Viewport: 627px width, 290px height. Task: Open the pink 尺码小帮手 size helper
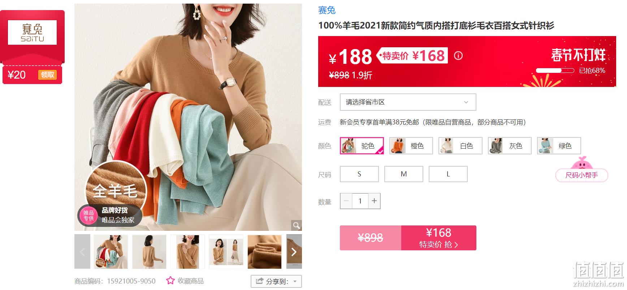click(x=582, y=175)
